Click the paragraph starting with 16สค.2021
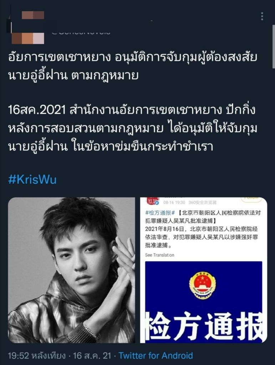This screenshot has height=365, width=275. (x=132, y=128)
